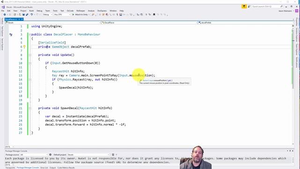Click the Navigate Backward toolbar icon

(x=5, y=15)
